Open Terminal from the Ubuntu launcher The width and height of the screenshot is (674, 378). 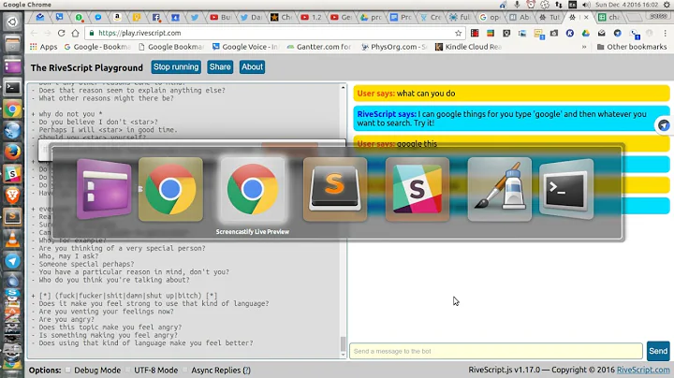pos(12,88)
